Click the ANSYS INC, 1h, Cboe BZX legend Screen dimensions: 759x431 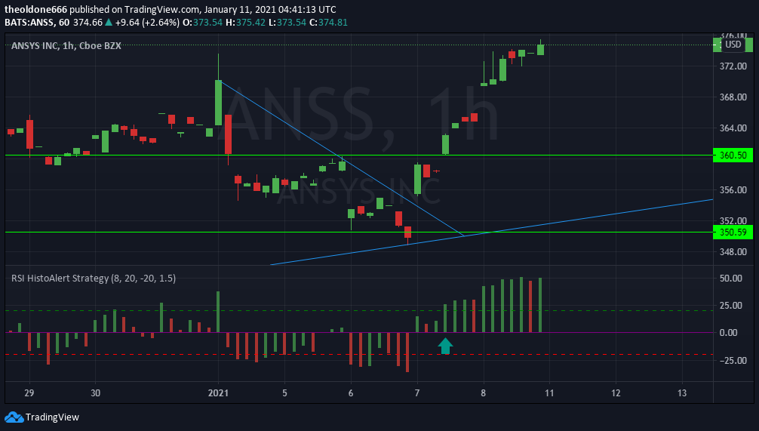click(66, 45)
